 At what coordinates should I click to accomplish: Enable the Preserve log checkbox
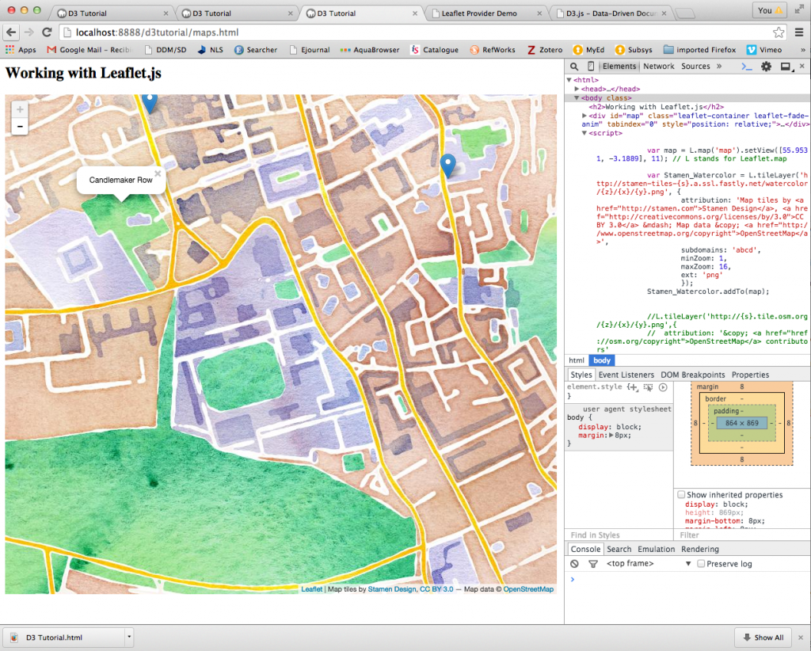tap(700, 563)
